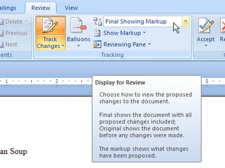Screen dimensions: 225x168
Task: Open the Final Showing Markup dropdown arrow
Action: click(186, 21)
